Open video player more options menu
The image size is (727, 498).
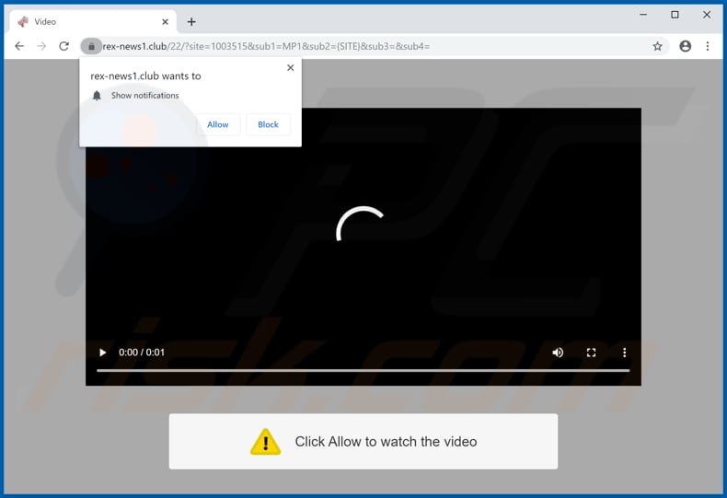pos(624,353)
